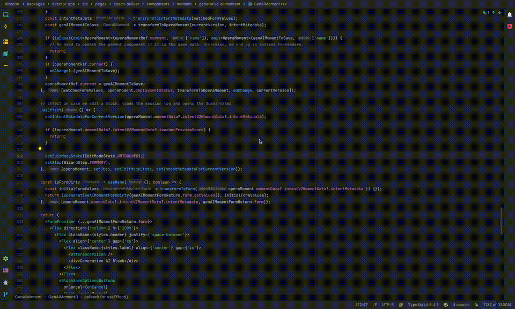Open the LF line separator selector
The width and height of the screenshot is (515, 309).
click(x=375, y=305)
